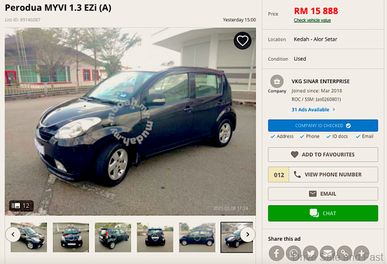The width and height of the screenshot is (387, 264).
Task: Select the side profile car thumbnail
Action: pyautogui.click(x=197, y=238)
